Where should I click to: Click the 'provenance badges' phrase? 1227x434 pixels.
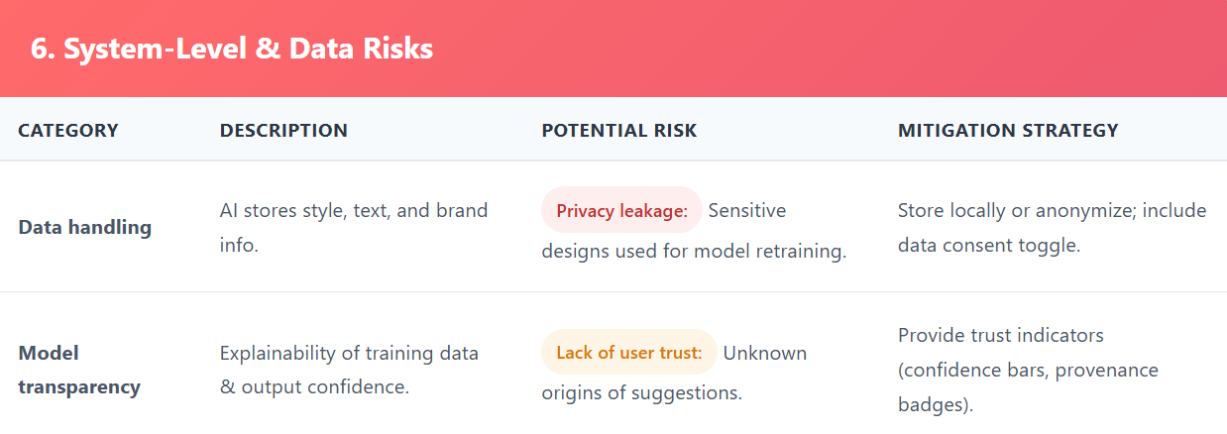pos(1102,371)
